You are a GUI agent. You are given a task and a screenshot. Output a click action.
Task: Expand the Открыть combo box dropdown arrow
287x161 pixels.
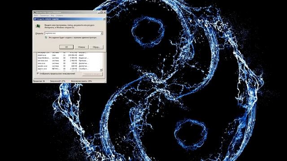(102, 33)
